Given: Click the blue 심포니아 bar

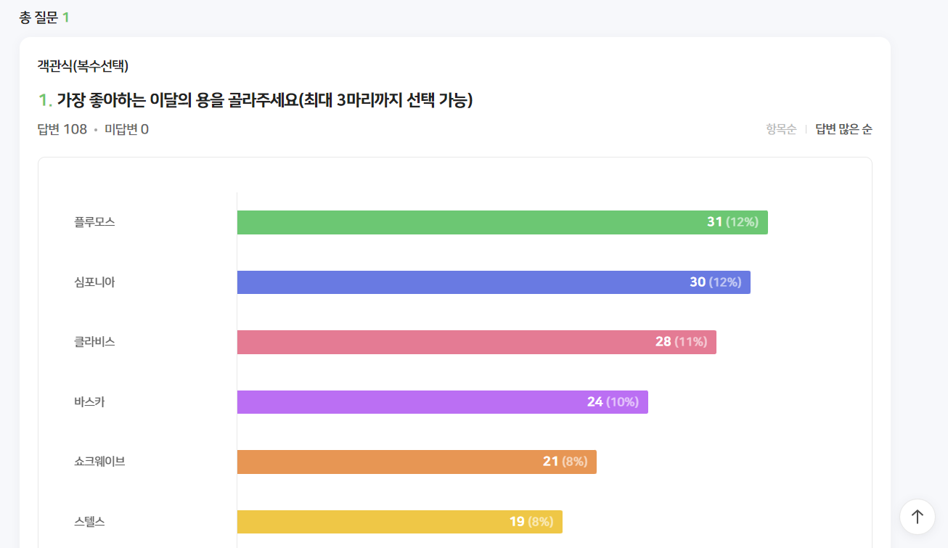Looking at the screenshot, I should pos(494,282).
